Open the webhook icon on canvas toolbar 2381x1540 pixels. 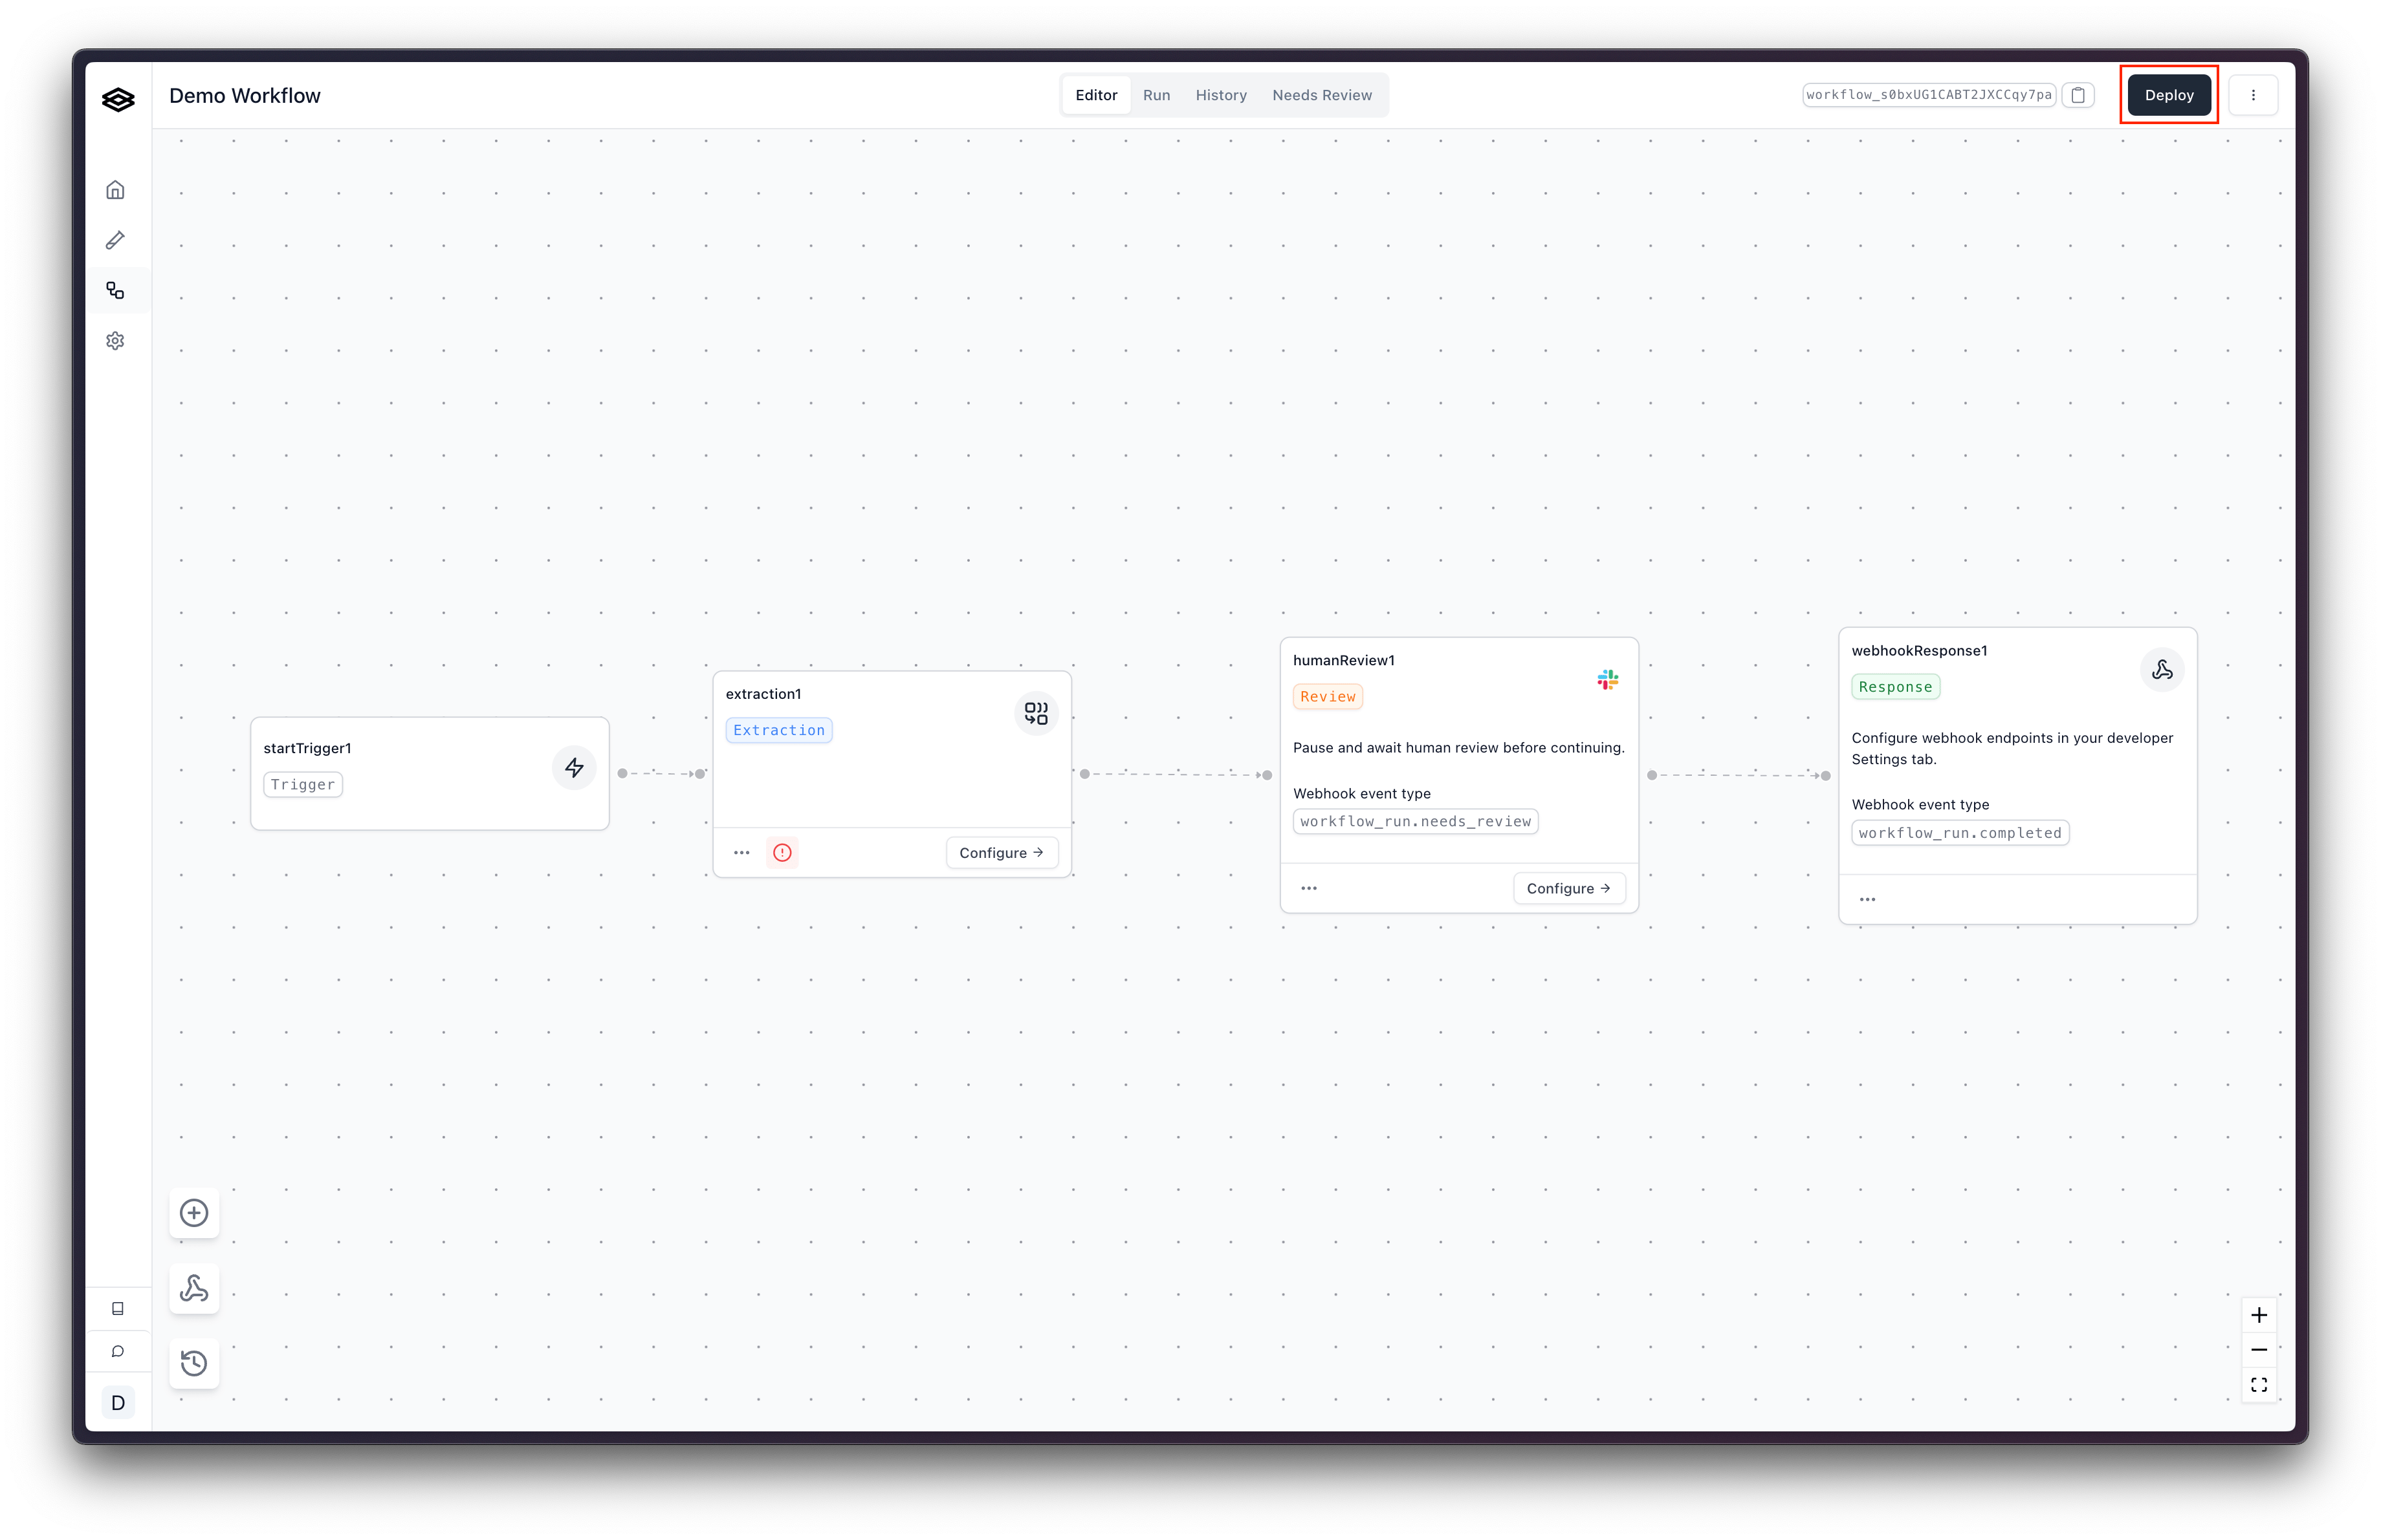[x=194, y=1288]
